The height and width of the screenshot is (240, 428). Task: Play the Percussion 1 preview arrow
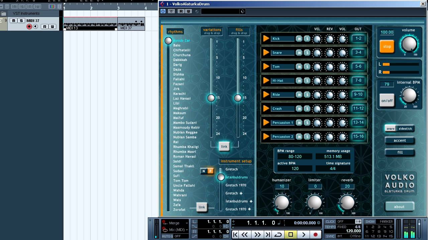click(x=266, y=123)
